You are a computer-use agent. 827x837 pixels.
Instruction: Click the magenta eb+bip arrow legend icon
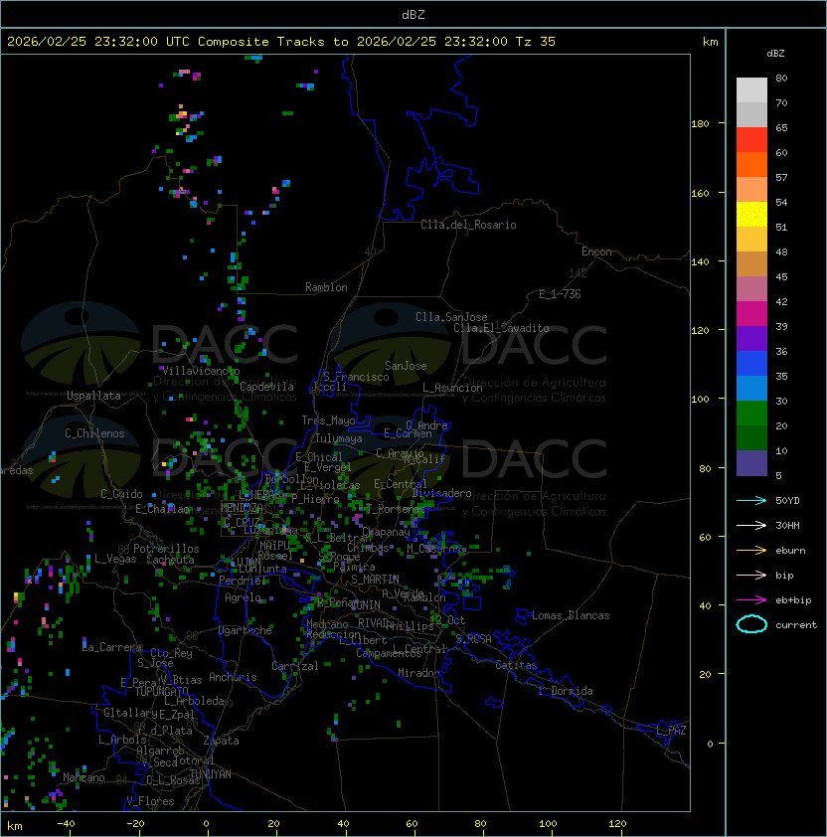751,600
